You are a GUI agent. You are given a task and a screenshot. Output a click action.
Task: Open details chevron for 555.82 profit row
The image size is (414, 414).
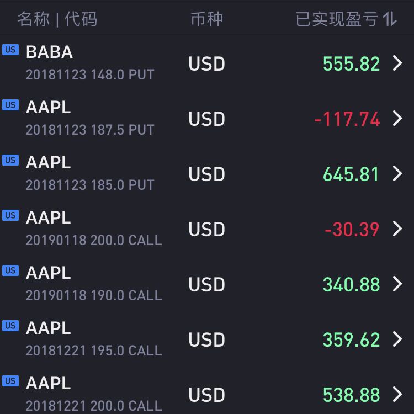click(x=397, y=63)
